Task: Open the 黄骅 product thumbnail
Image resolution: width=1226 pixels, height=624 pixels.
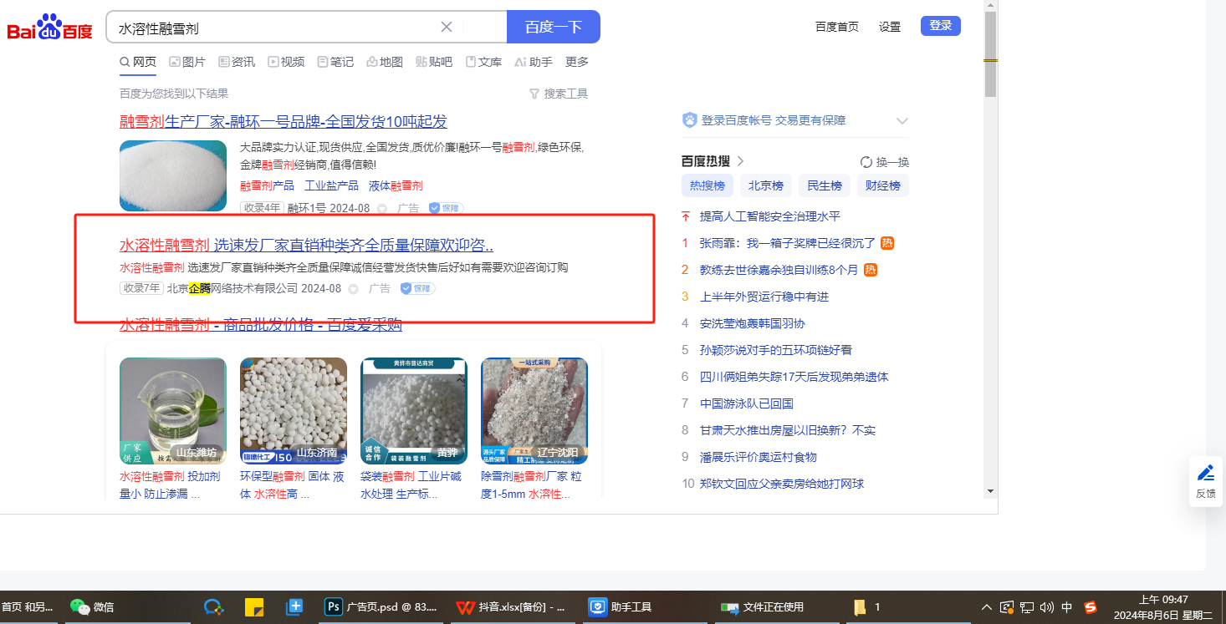Action: (x=414, y=411)
